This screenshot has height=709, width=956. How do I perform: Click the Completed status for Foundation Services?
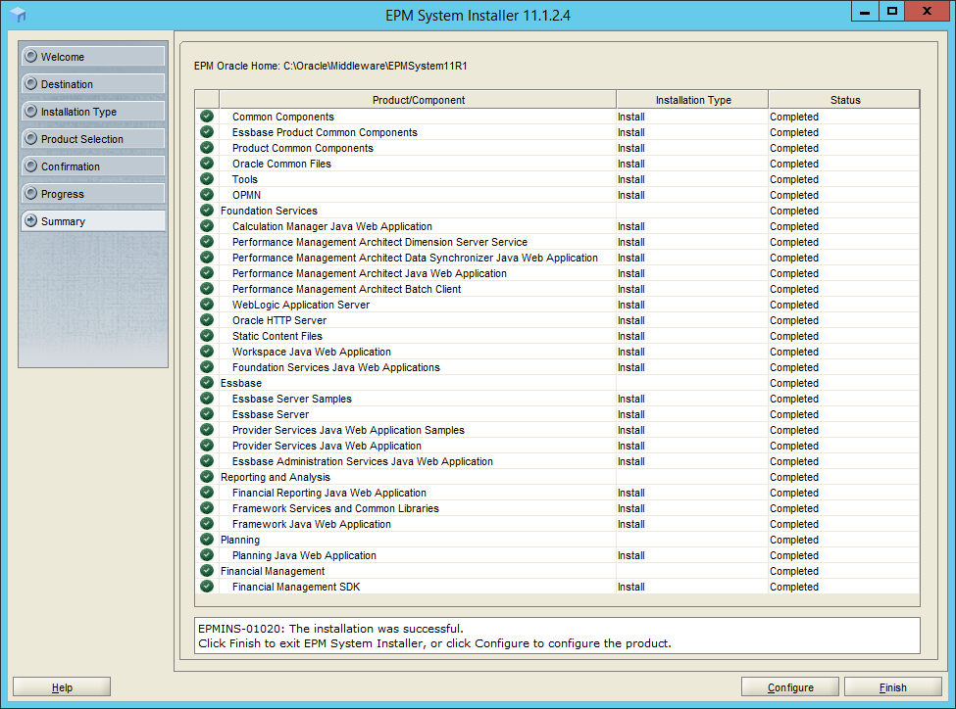coord(794,211)
